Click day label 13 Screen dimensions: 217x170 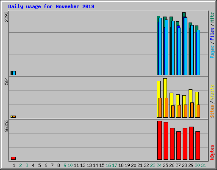click(89, 165)
